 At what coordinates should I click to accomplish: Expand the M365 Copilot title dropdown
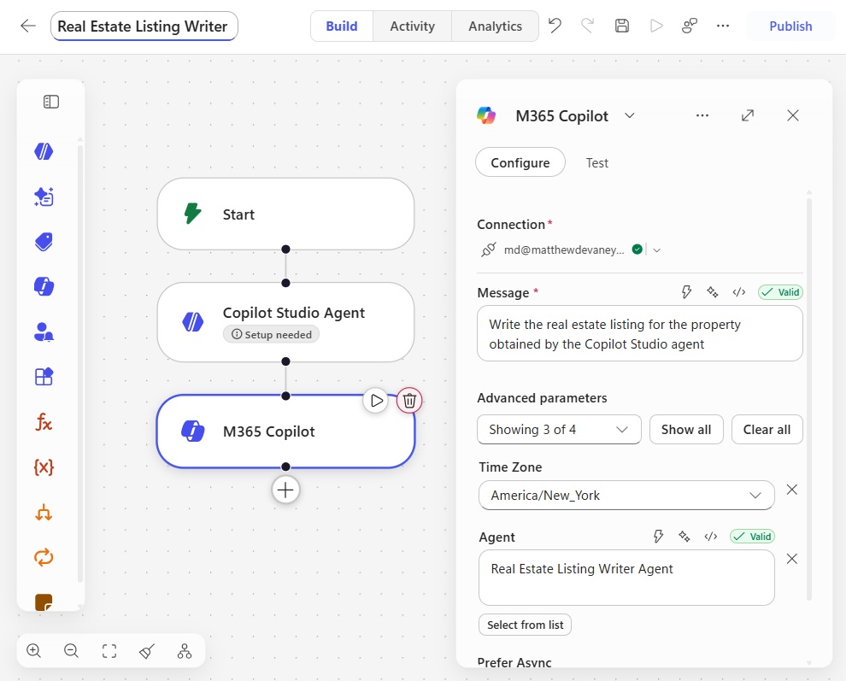click(630, 115)
